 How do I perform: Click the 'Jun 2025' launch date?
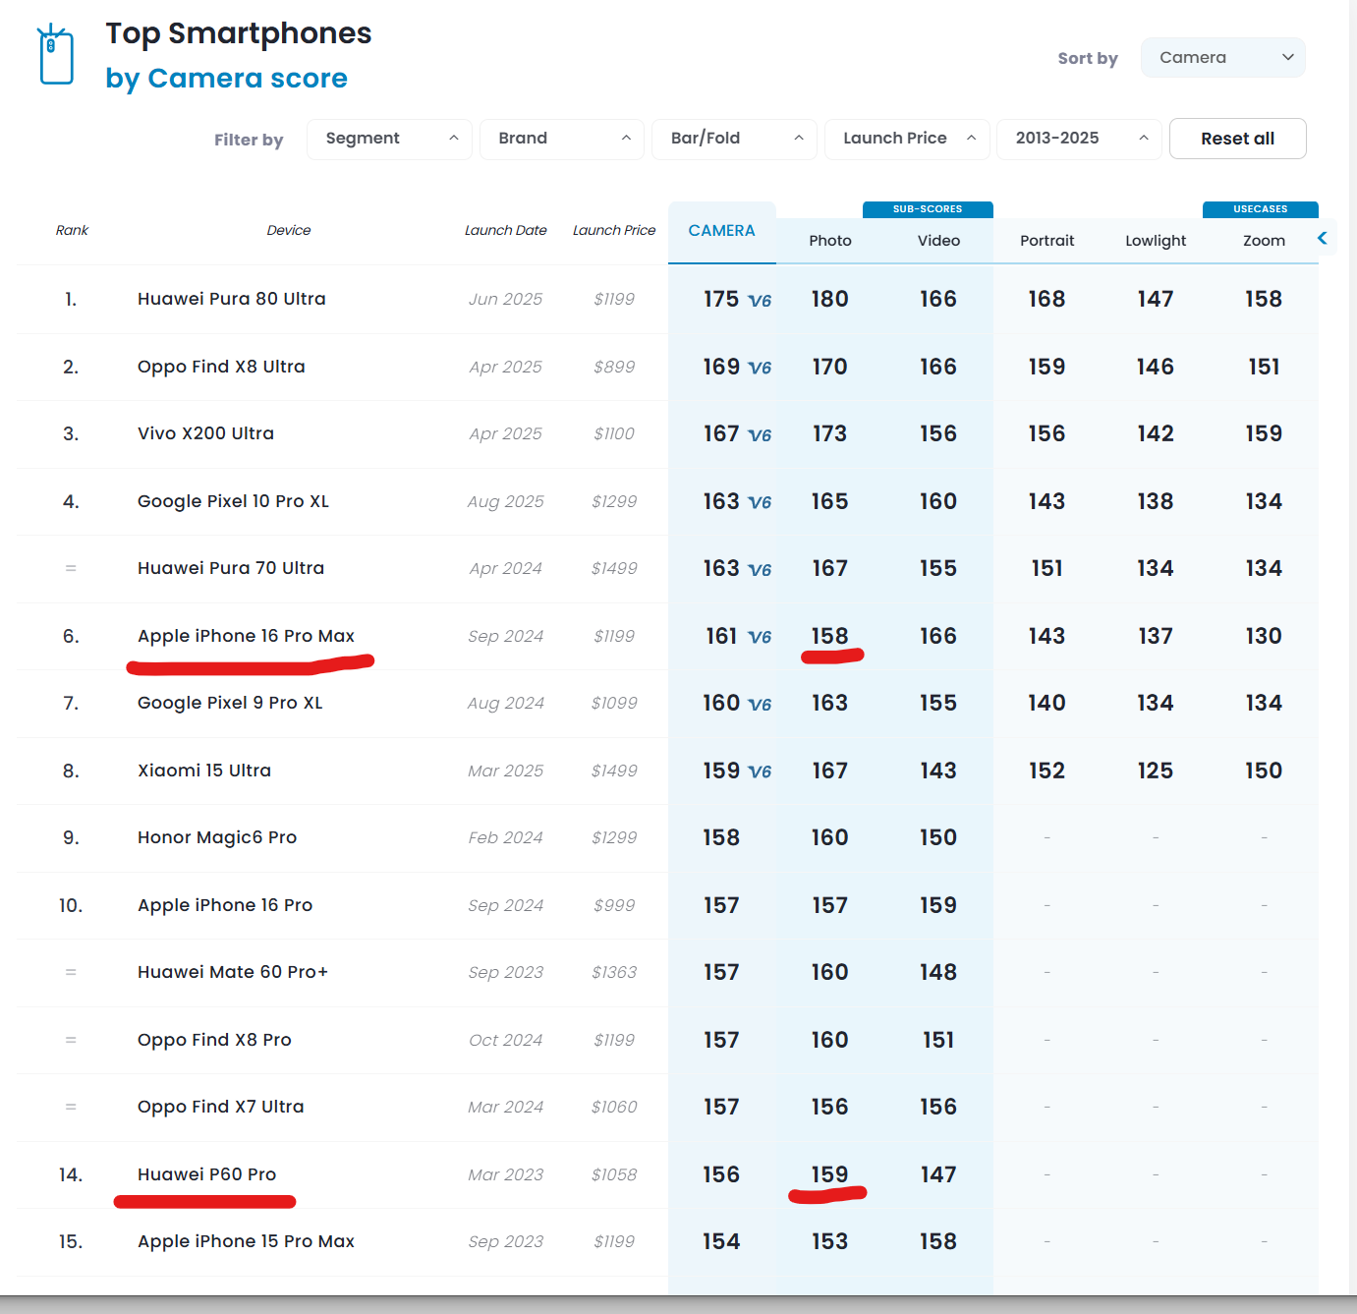point(506,299)
